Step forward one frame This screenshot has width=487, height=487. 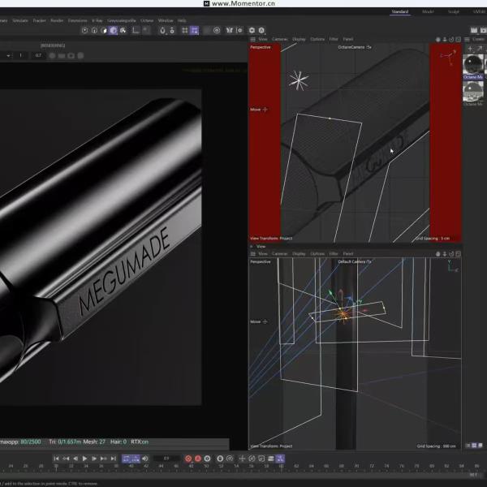pos(94,459)
